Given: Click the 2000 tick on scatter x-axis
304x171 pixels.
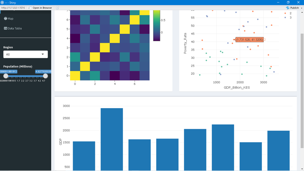Looking at the screenshot, I should 240,82.
